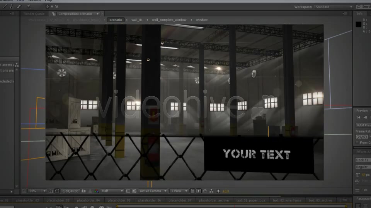This screenshot has height=208, width=371.
Task: Open the RAM Preview Options dropdown
Action: [x=363, y=125]
